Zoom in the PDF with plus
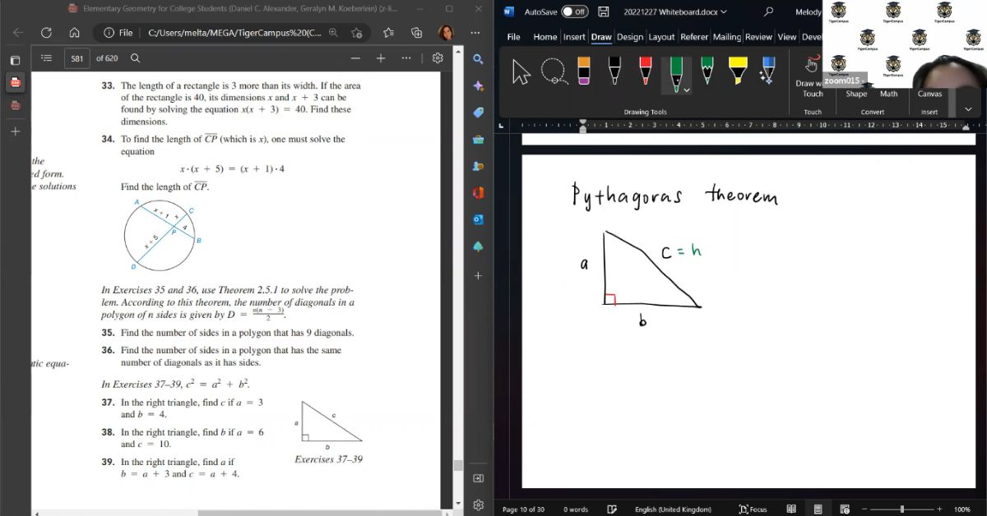The height and width of the screenshot is (516, 987). click(381, 58)
